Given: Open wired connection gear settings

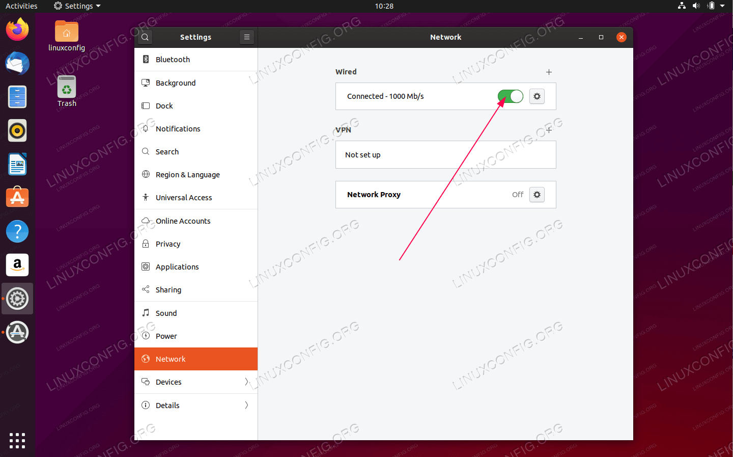Looking at the screenshot, I should (537, 96).
